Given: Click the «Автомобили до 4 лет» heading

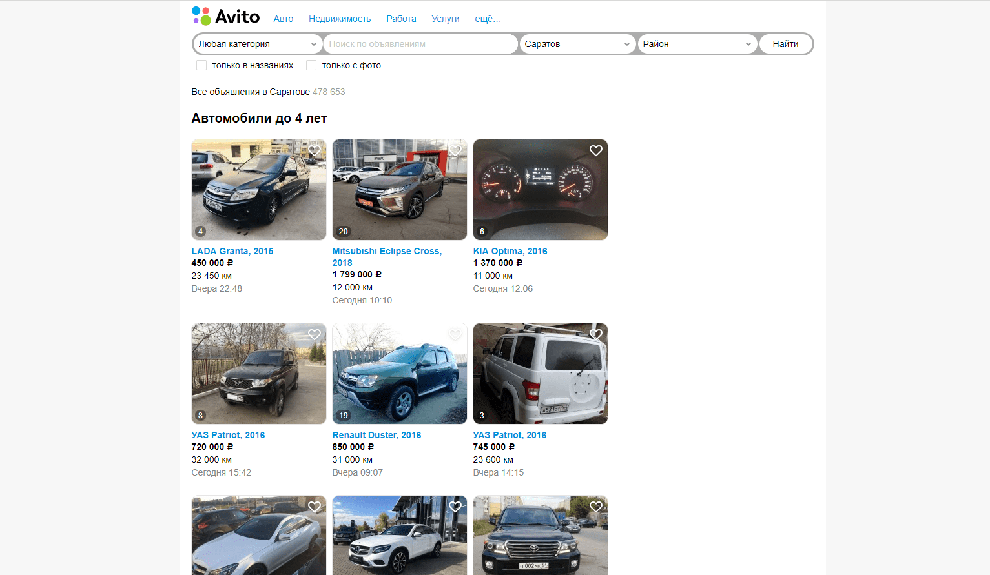Looking at the screenshot, I should [x=259, y=118].
